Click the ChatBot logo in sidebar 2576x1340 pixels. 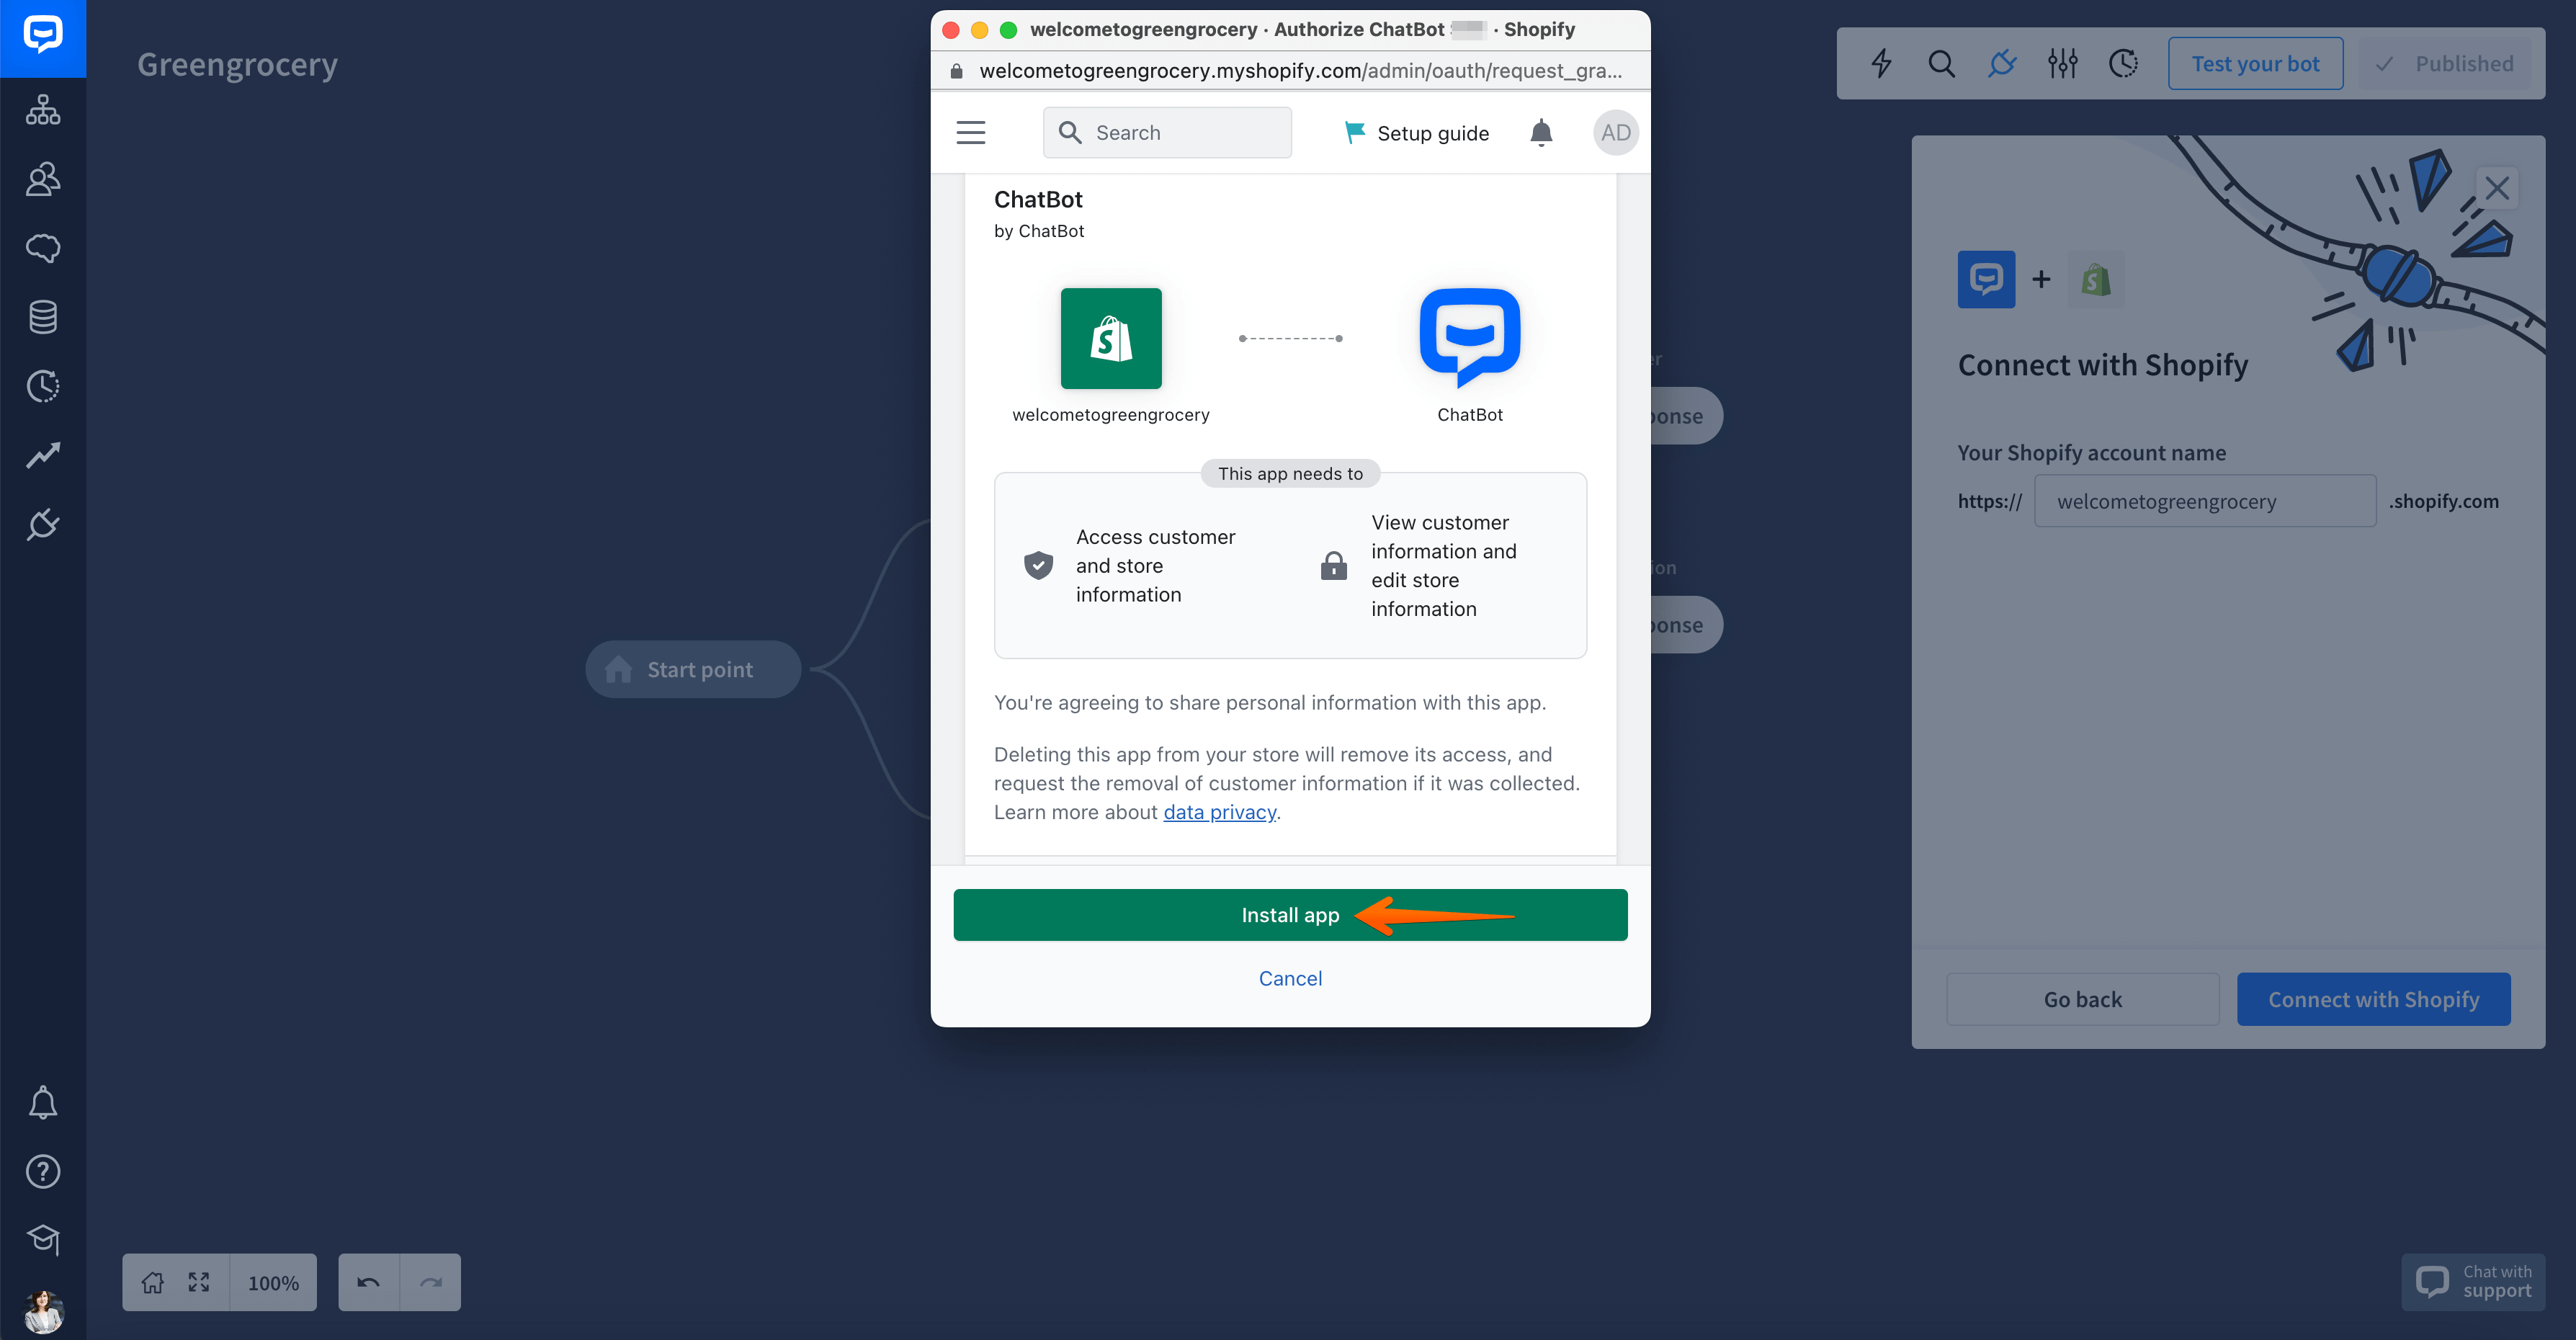tap(43, 37)
